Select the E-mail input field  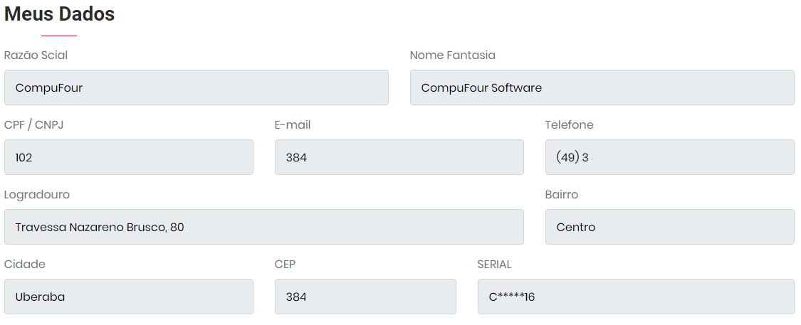point(399,157)
